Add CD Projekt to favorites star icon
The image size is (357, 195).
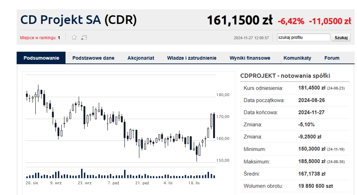coord(74,37)
